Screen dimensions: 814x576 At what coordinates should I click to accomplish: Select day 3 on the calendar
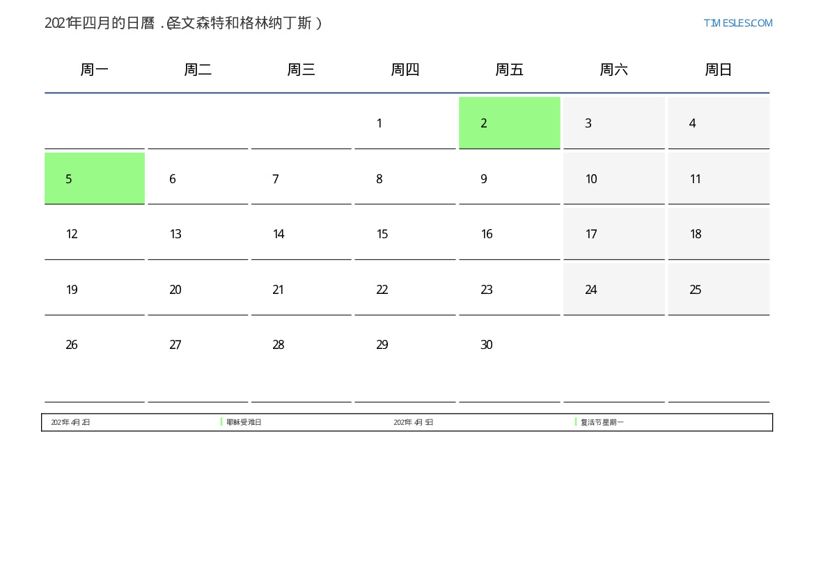[613, 123]
